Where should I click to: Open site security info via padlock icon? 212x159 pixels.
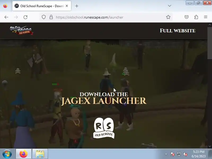pos(51,17)
